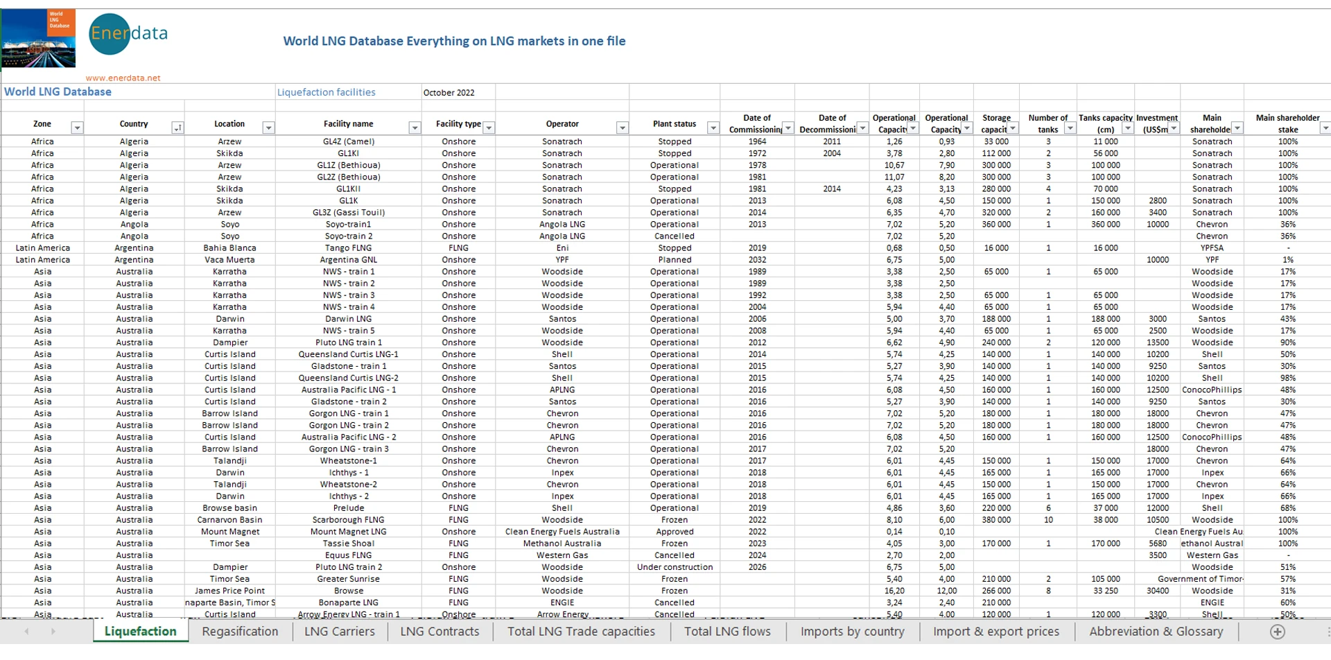The height and width of the screenshot is (660, 1331).
Task: Select the Prelude facility cell
Action: [x=348, y=508]
